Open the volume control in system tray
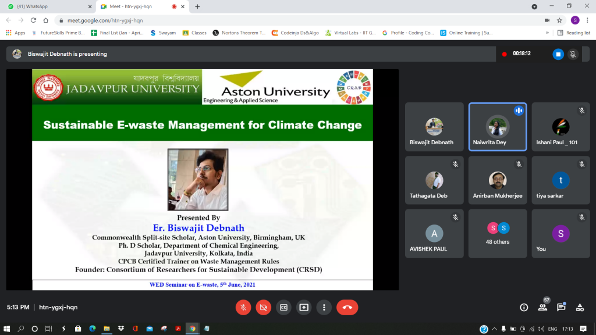 [541, 329]
